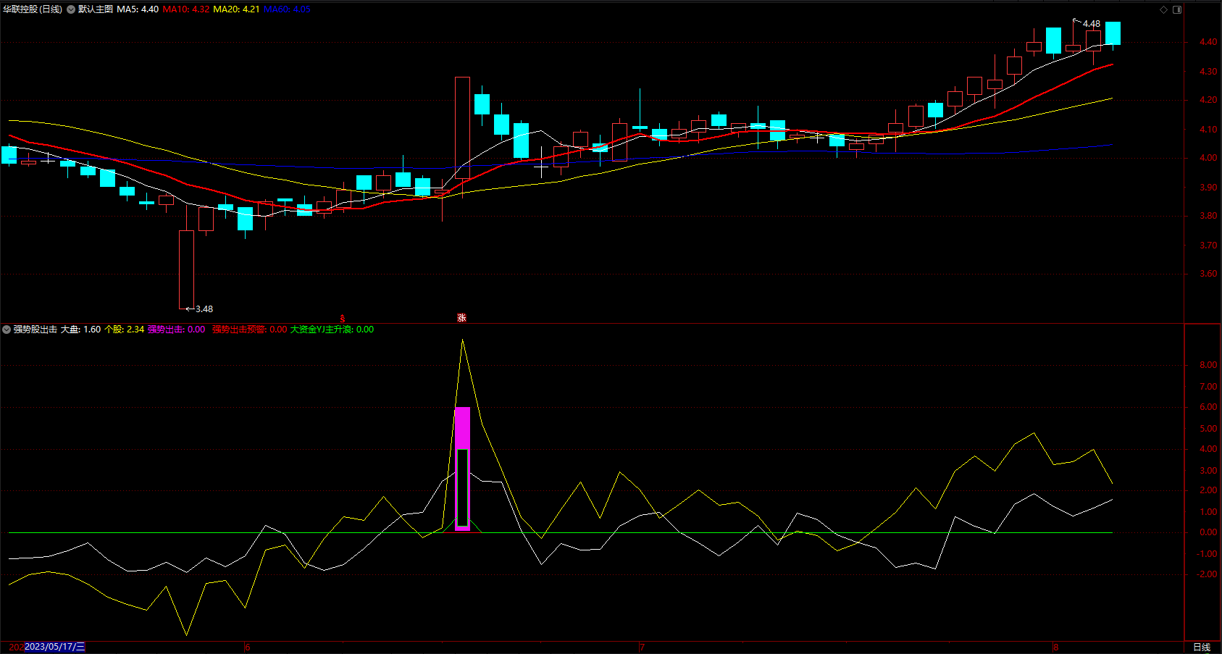
Task: Click the red 强势出击预警: 0.00 label
Action: click(249, 330)
